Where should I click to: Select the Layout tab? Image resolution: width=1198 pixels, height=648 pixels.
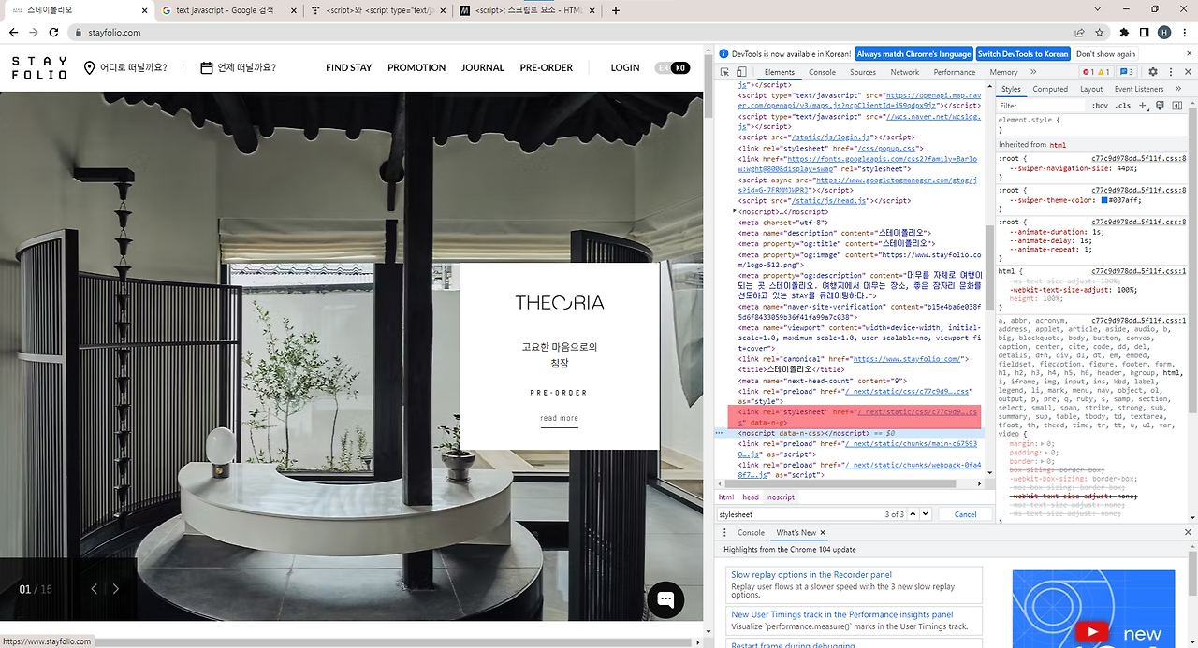(x=1091, y=89)
